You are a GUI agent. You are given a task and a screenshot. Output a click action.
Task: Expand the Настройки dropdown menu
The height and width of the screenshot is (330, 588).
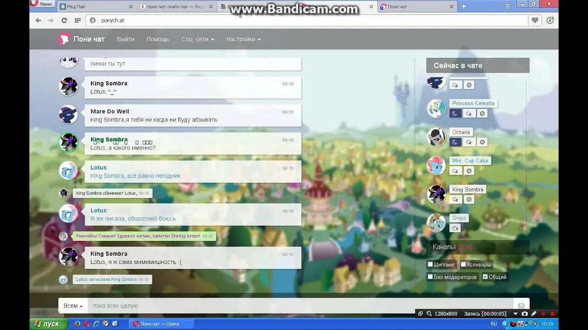click(243, 39)
